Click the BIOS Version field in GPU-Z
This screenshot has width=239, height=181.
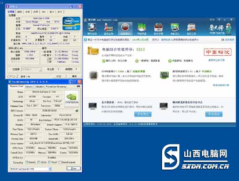click(49, 111)
